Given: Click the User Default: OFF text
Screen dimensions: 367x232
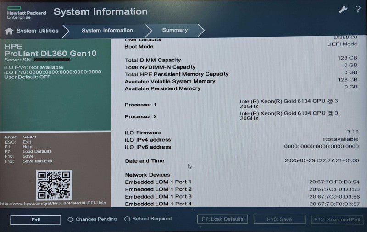Looking at the screenshot, I should [27, 77].
